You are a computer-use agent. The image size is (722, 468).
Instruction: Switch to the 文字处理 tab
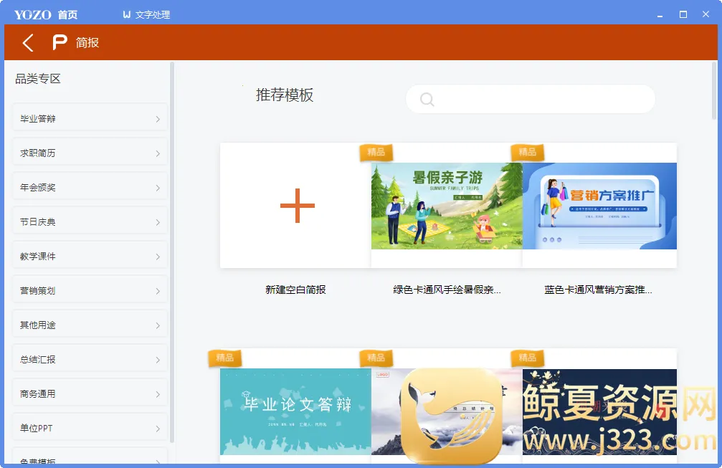pyautogui.click(x=151, y=14)
